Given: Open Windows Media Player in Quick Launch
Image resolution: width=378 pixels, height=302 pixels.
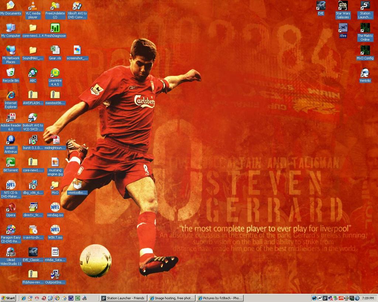Looking at the screenshot, I should click(x=57, y=298).
